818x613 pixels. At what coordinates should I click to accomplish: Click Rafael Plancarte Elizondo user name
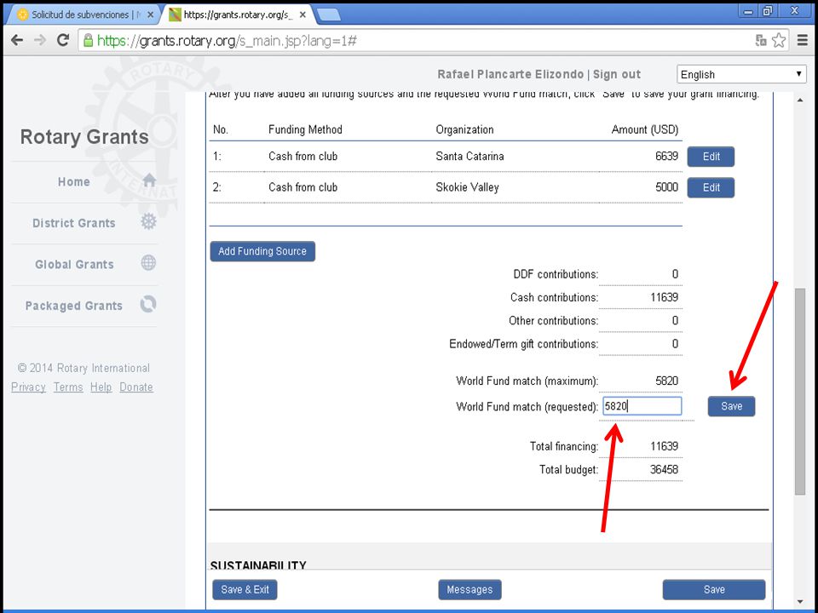[510, 75]
